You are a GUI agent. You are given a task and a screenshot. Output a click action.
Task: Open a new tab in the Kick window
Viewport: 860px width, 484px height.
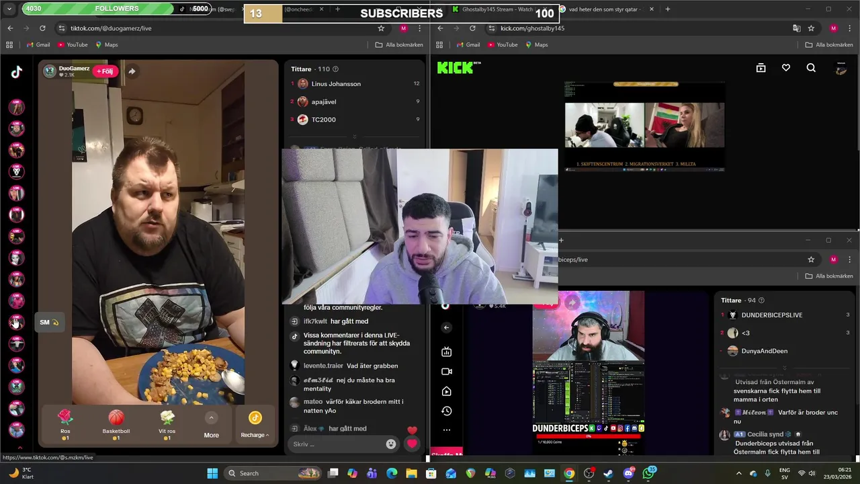pos(667,9)
